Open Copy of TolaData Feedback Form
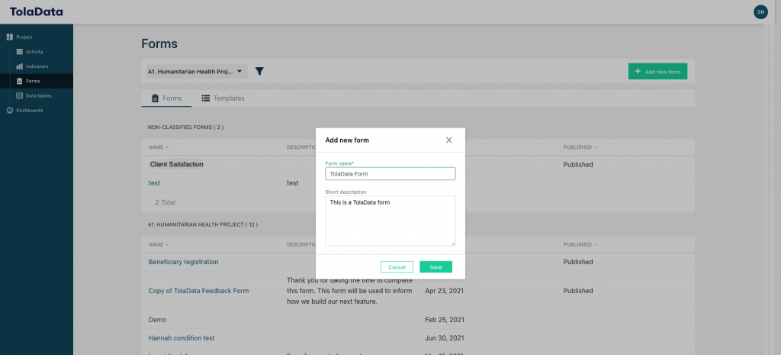 pos(199,291)
